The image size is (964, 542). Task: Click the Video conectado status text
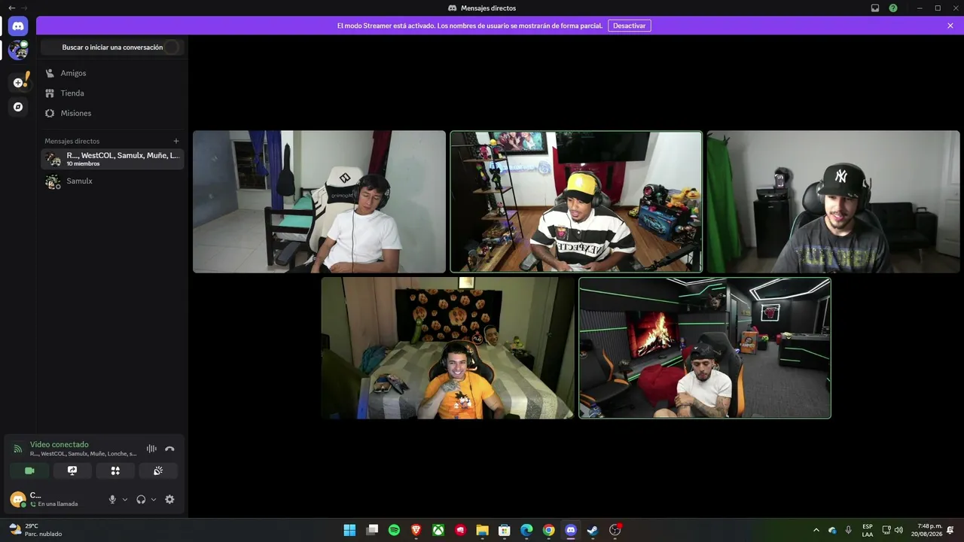pos(59,444)
